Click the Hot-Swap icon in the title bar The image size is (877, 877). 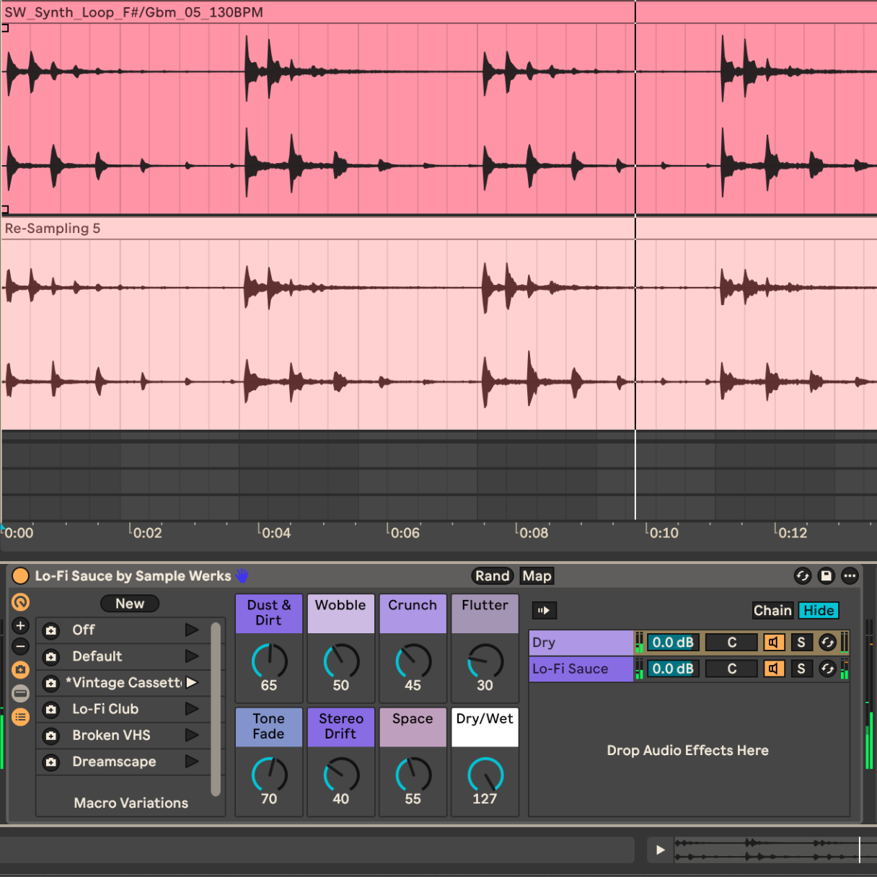click(x=802, y=576)
